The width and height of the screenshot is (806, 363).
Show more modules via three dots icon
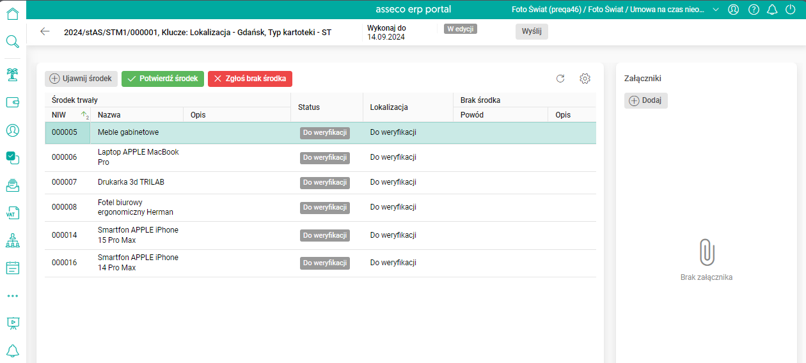(12, 296)
